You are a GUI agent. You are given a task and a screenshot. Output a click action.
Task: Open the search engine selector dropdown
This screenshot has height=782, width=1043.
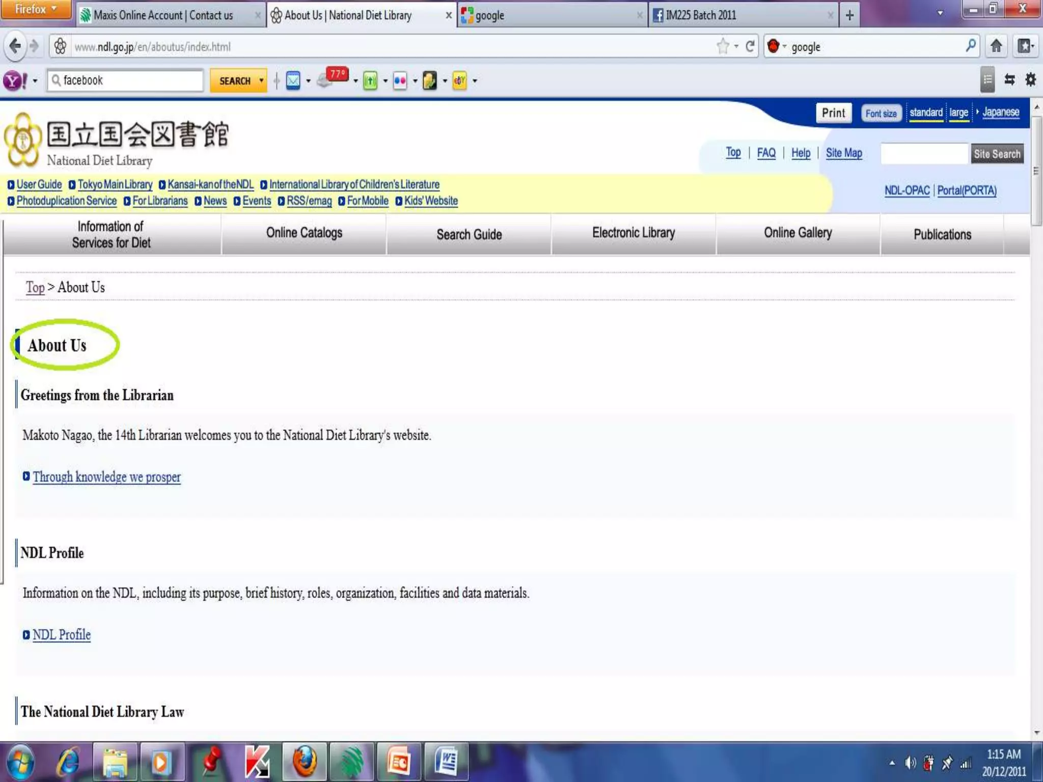pos(777,47)
